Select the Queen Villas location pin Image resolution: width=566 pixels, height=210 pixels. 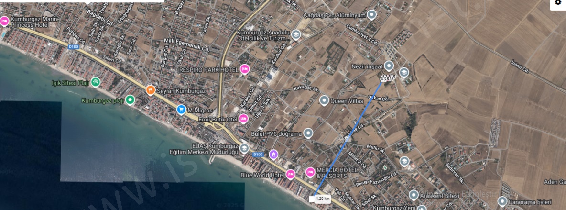(x=324, y=100)
